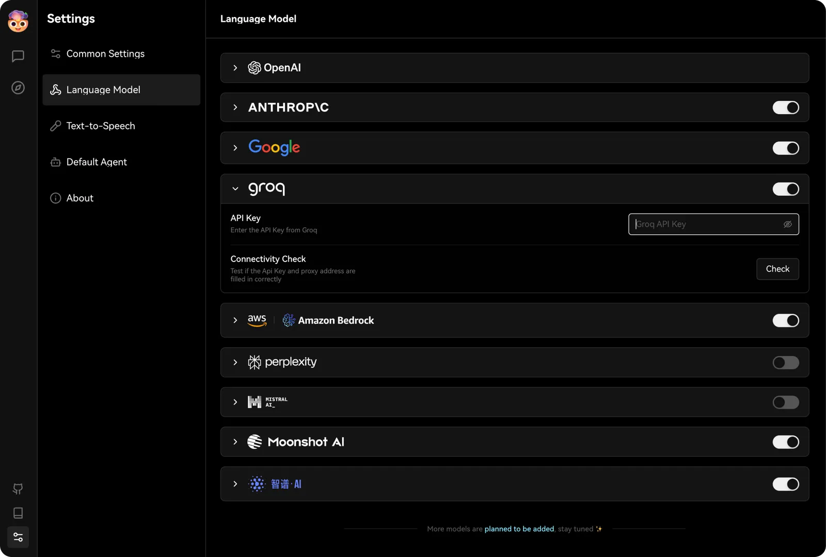Click the Default Agent robot icon
Screen dimensions: 826x557
click(x=56, y=162)
